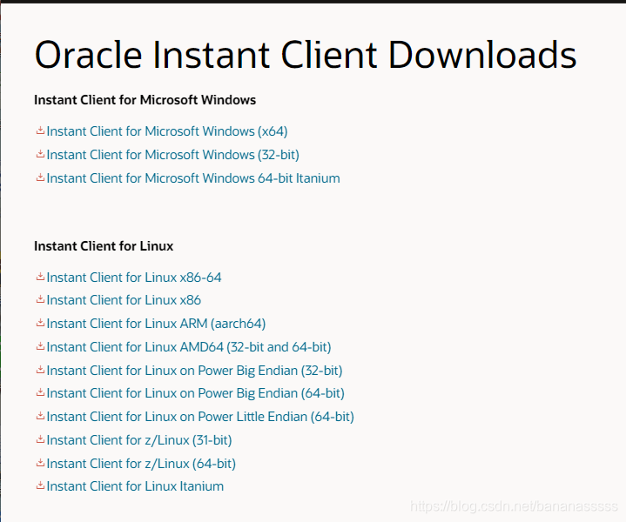The height and width of the screenshot is (522, 626).
Task: Click download icon beside Windows (32-bit)
Action: tap(40, 154)
